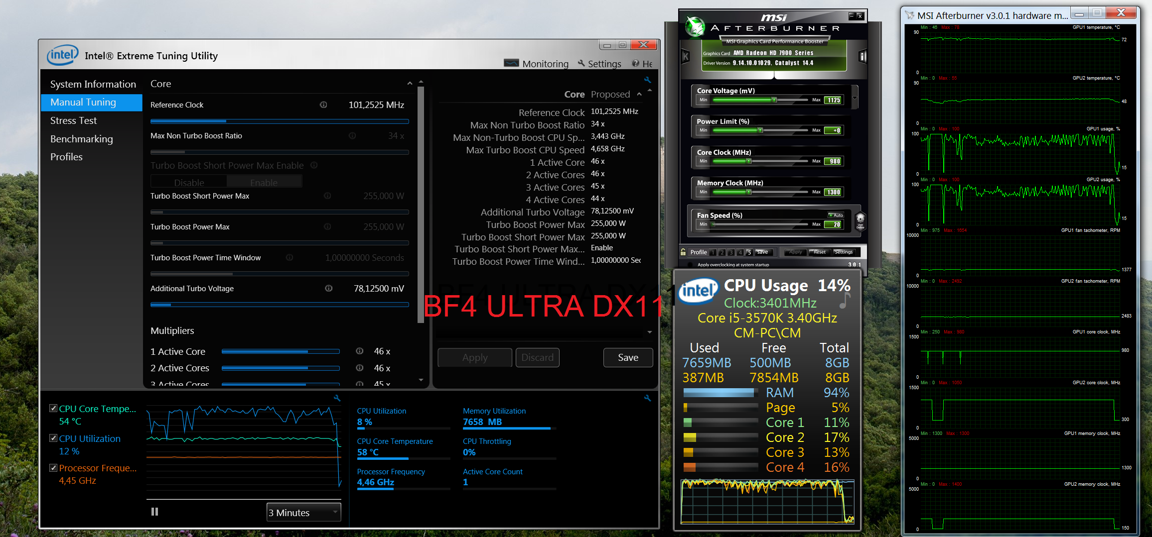This screenshot has height=537, width=1152.
Task: Click wrench icon above the monitor readouts
Action: click(x=647, y=398)
